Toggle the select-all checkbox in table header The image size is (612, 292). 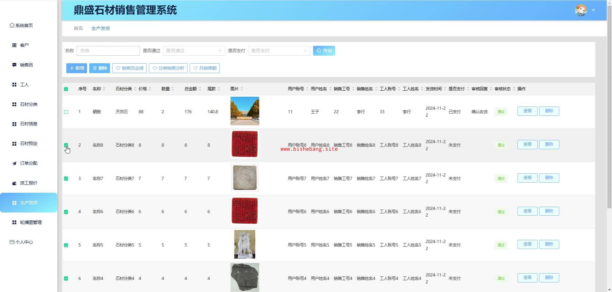[x=66, y=89]
